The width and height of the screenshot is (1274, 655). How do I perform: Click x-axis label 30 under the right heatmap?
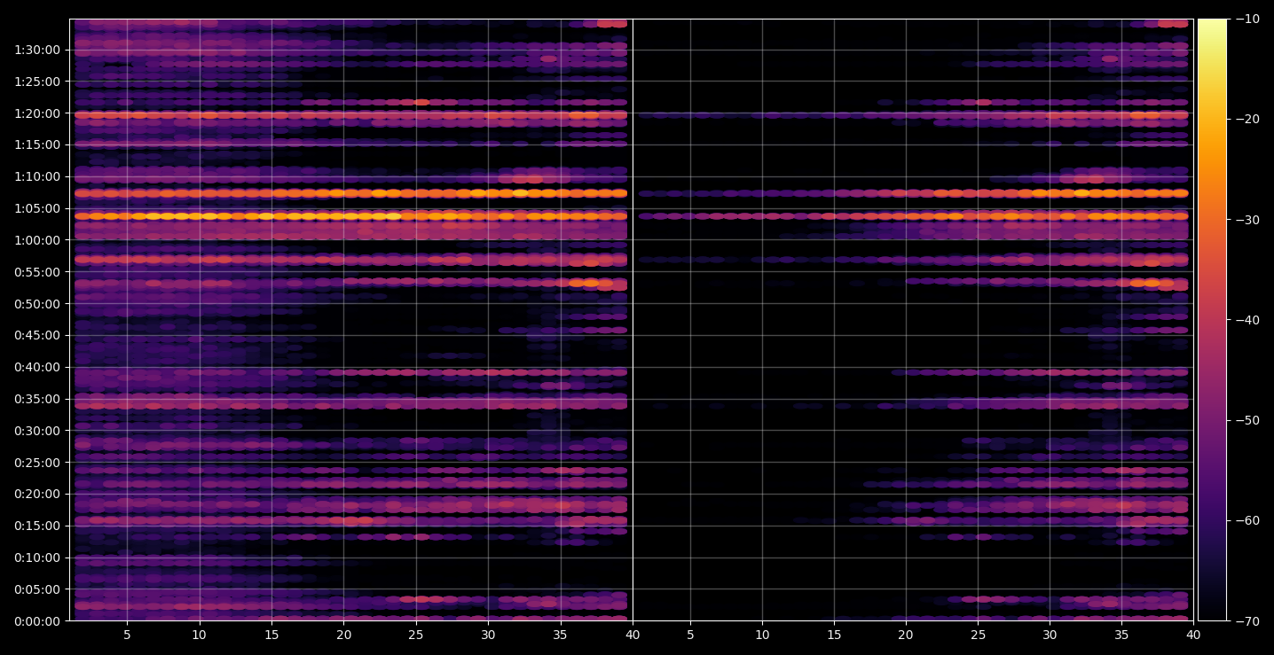coord(1050,635)
